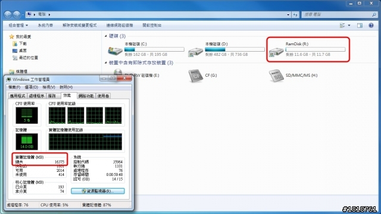Viewport: 381px width, 214px height.
Task: Click the refresh icon beside address bar
Action: pyautogui.click(x=295, y=14)
